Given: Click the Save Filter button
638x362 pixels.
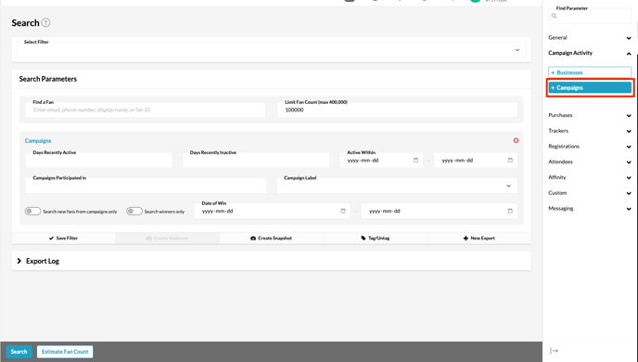Looking at the screenshot, I should tap(63, 238).
